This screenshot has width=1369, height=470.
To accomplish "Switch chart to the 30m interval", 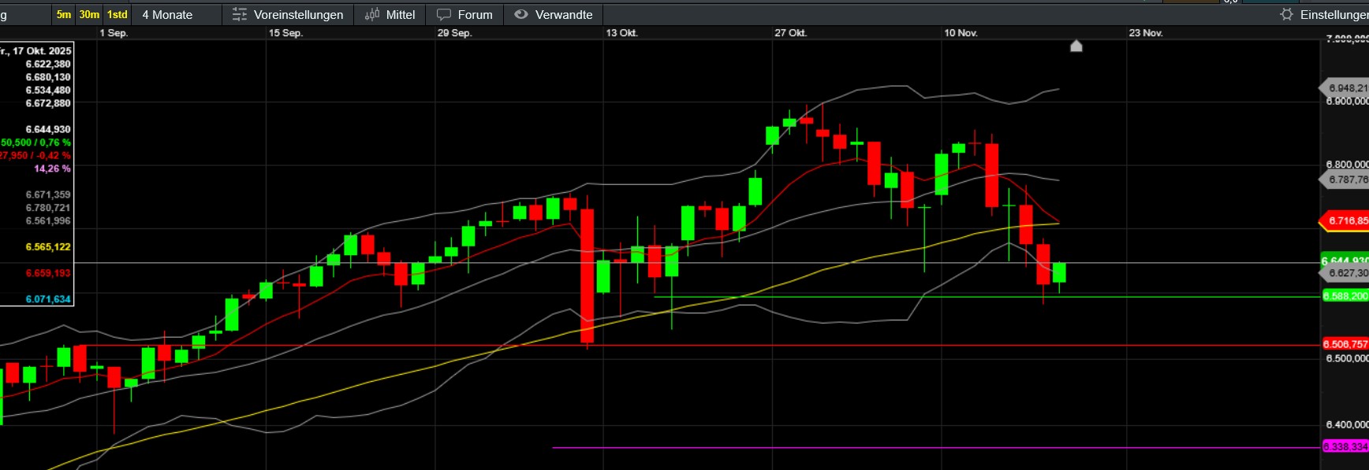I will pyautogui.click(x=89, y=14).
